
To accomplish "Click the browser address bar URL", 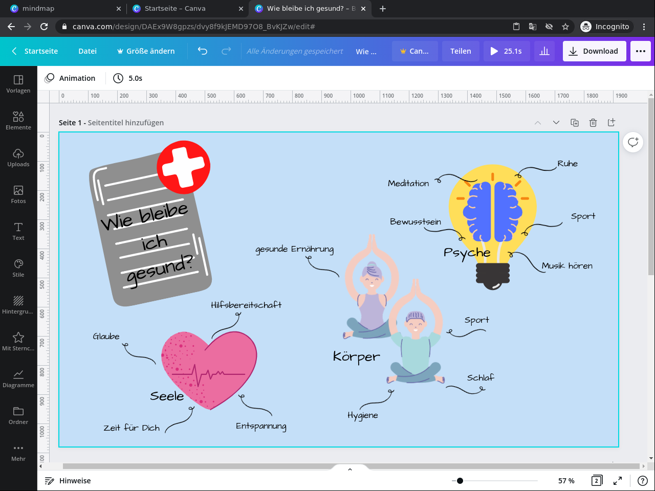I will (x=194, y=27).
